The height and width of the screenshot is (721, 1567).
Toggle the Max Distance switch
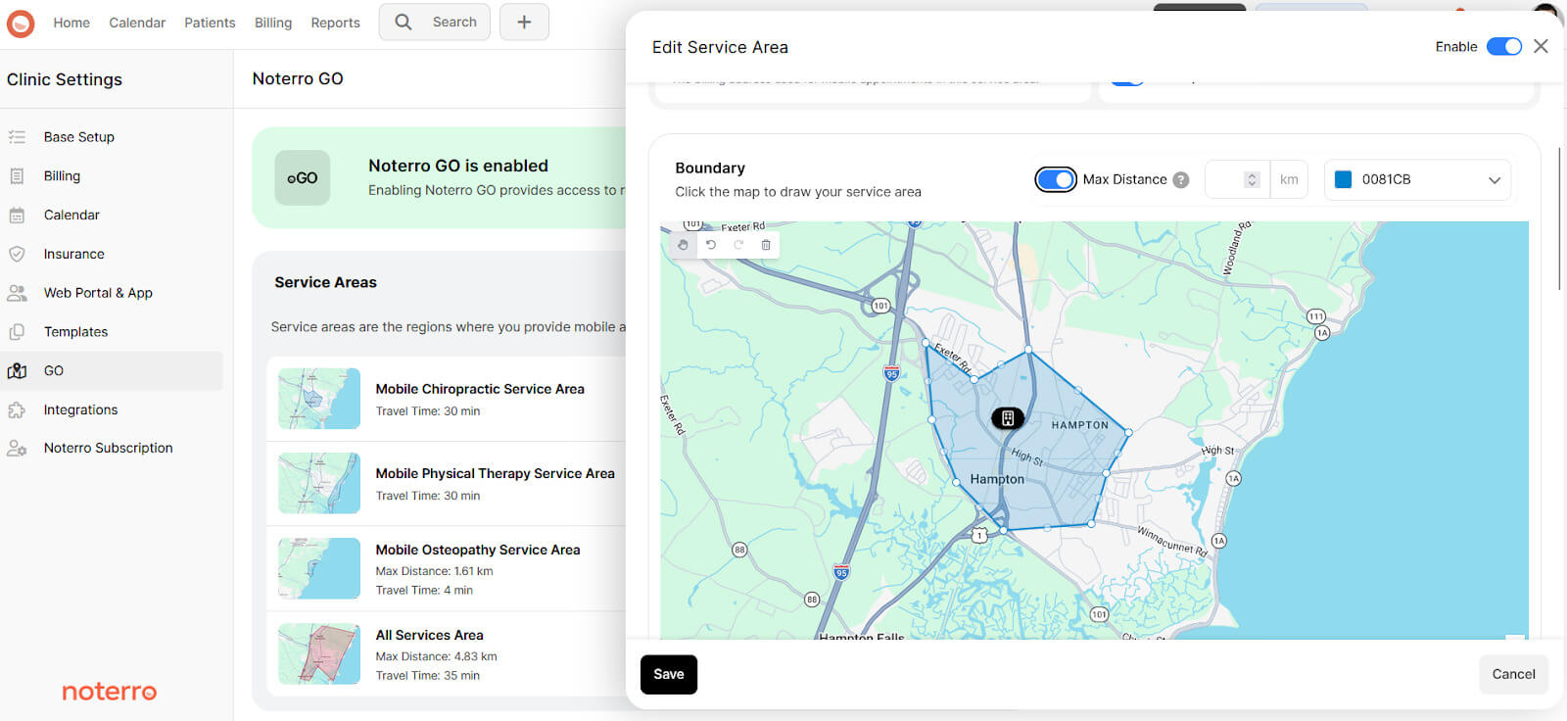(1056, 179)
